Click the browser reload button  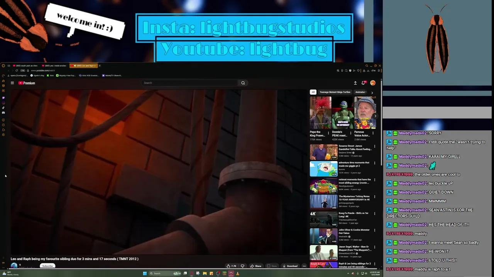pyautogui.click(x=17, y=70)
